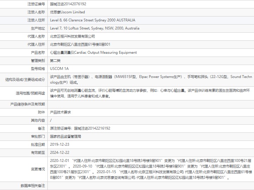
Task: Select the 其他内容 label
Action: (x=38, y=120)
